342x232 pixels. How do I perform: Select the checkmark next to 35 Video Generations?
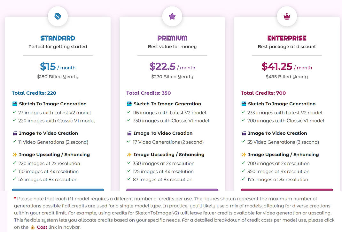244,142
